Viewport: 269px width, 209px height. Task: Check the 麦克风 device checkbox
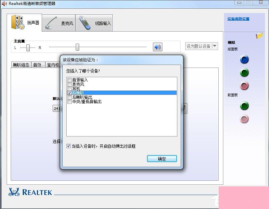click(x=69, y=84)
